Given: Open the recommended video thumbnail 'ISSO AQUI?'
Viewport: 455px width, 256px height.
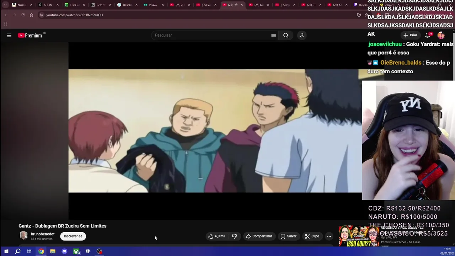Looking at the screenshot, I should click(359, 236).
